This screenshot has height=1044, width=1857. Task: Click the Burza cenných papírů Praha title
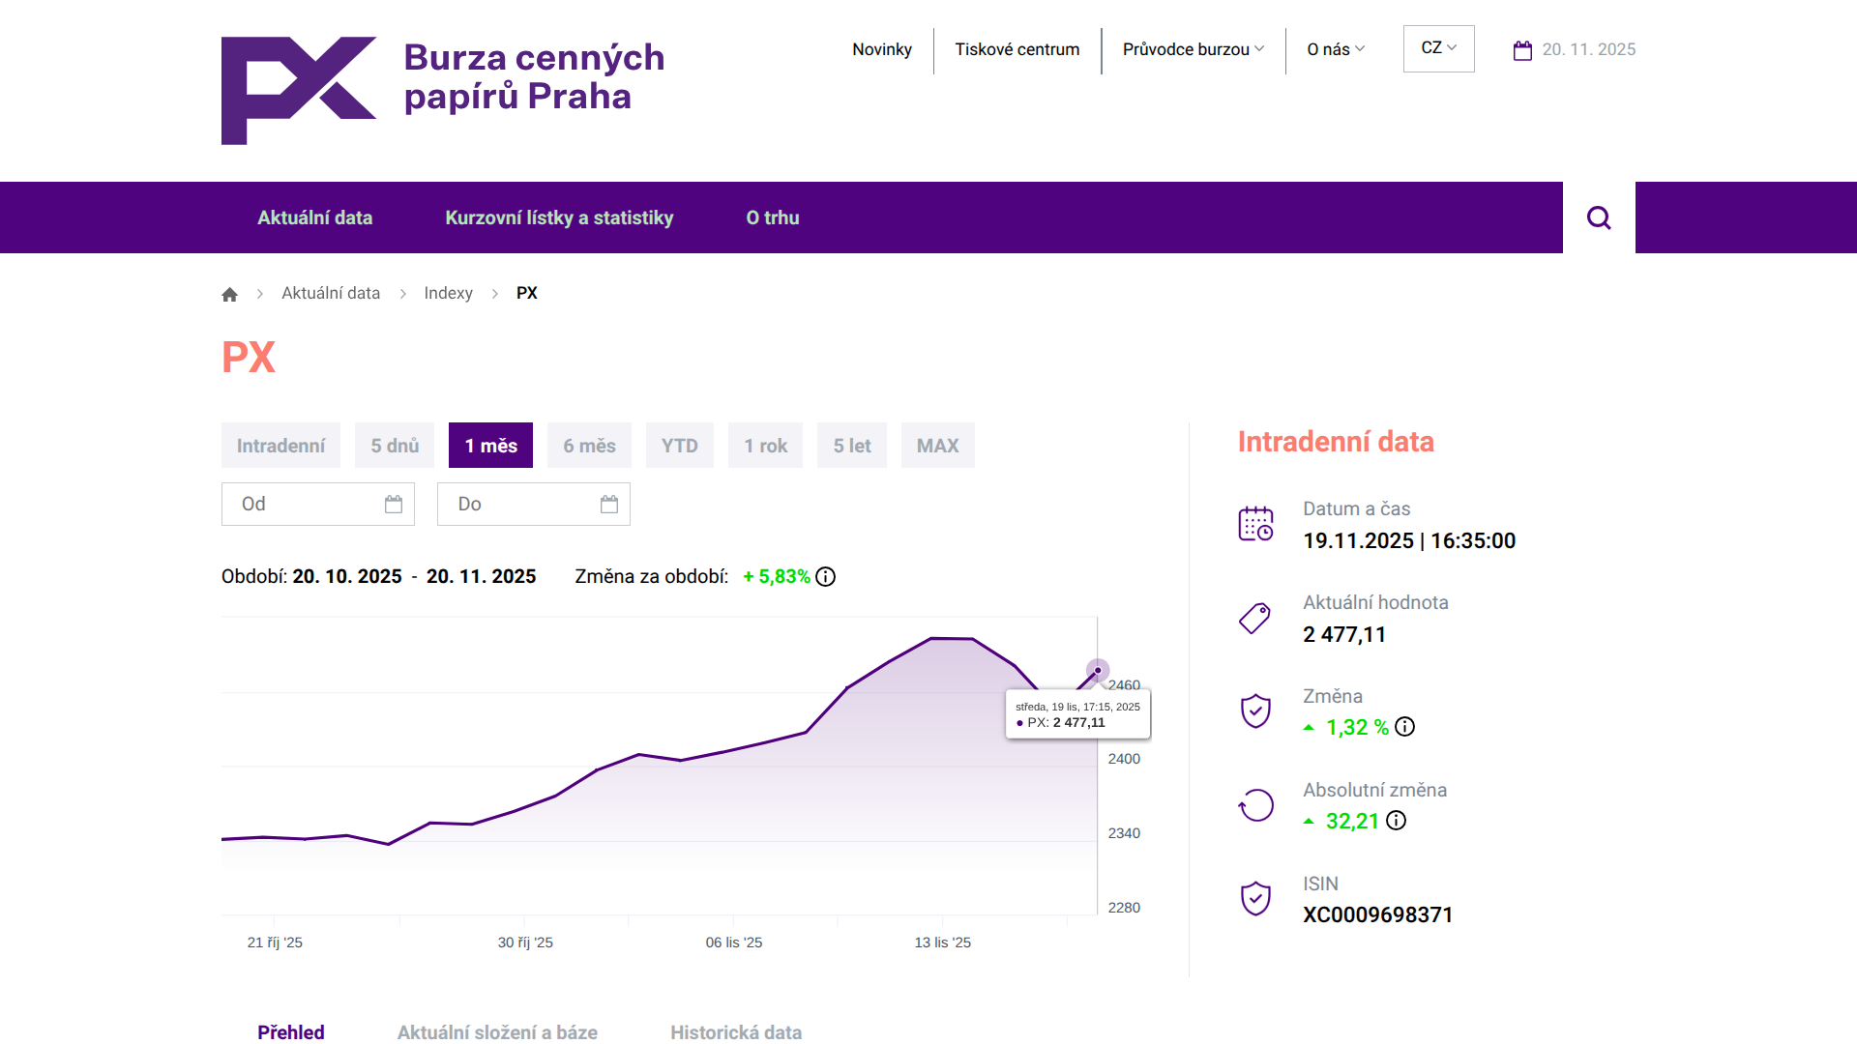[x=534, y=76]
